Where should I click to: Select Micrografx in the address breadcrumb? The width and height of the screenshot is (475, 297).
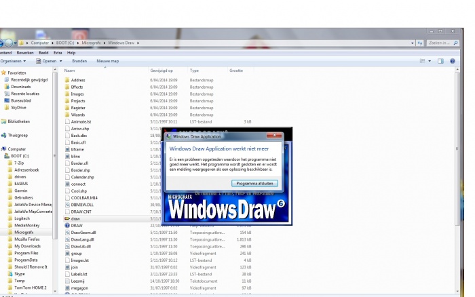[91, 43]
